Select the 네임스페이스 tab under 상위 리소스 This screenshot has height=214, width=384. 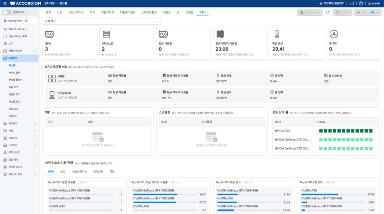click(x=79, y=172)
